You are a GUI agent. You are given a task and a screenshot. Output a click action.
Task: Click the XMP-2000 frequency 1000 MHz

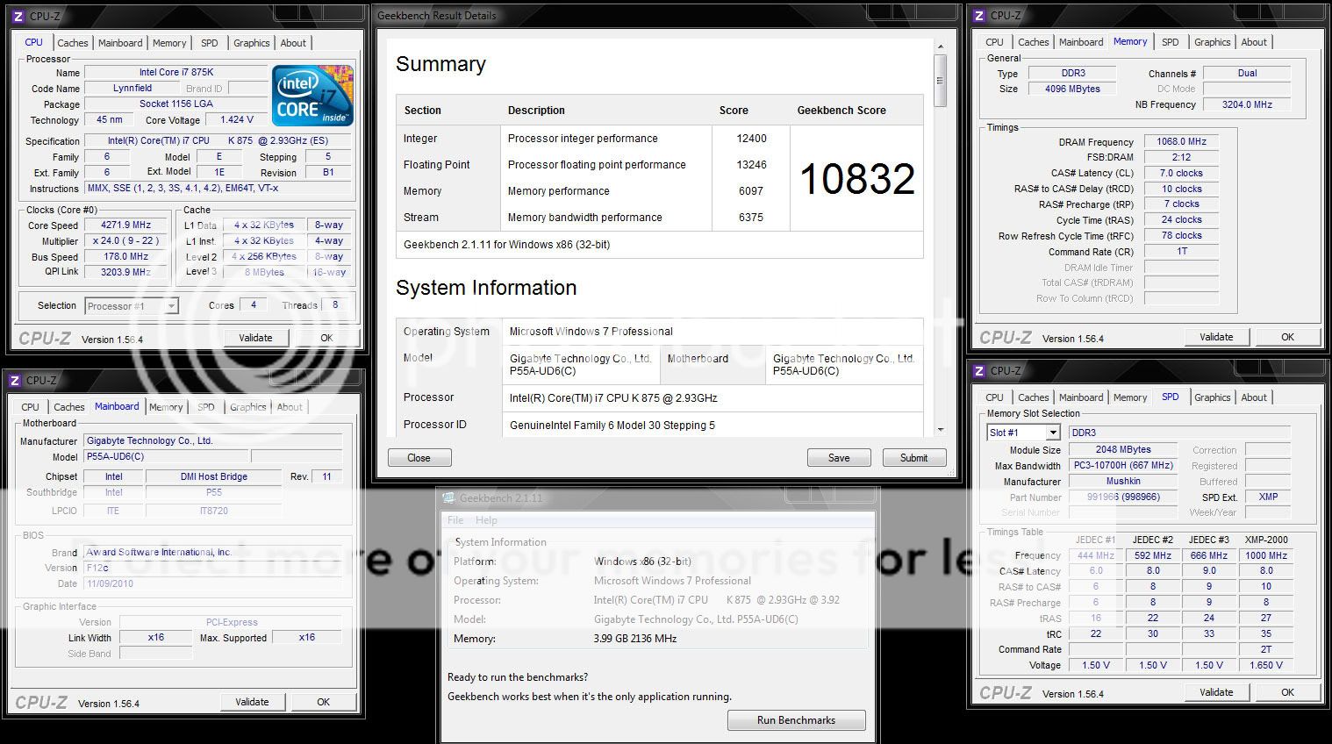tap(1266, 555)
